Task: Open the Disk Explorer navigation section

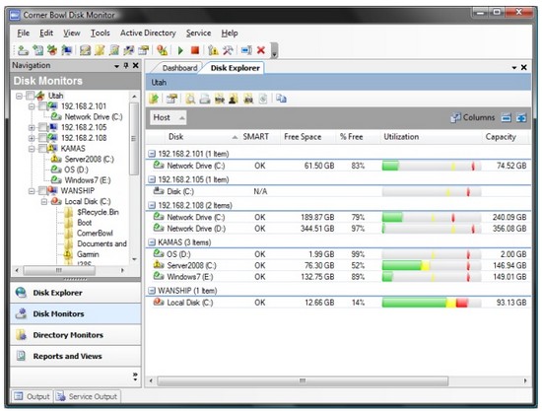Action: 75,293
